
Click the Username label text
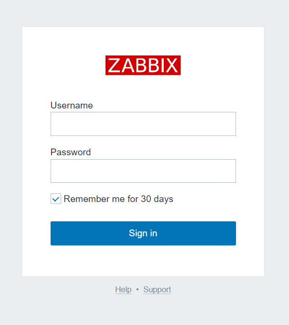click(72, 105)
